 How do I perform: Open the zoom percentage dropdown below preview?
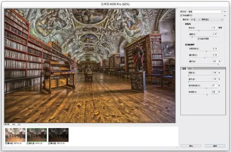point(15,124)
